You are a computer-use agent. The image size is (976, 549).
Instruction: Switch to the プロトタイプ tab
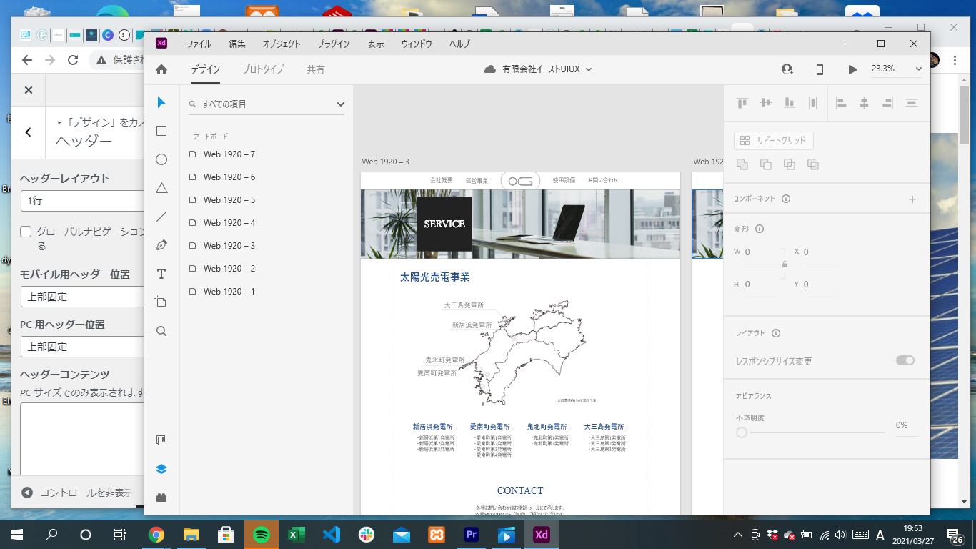point(263,69)
